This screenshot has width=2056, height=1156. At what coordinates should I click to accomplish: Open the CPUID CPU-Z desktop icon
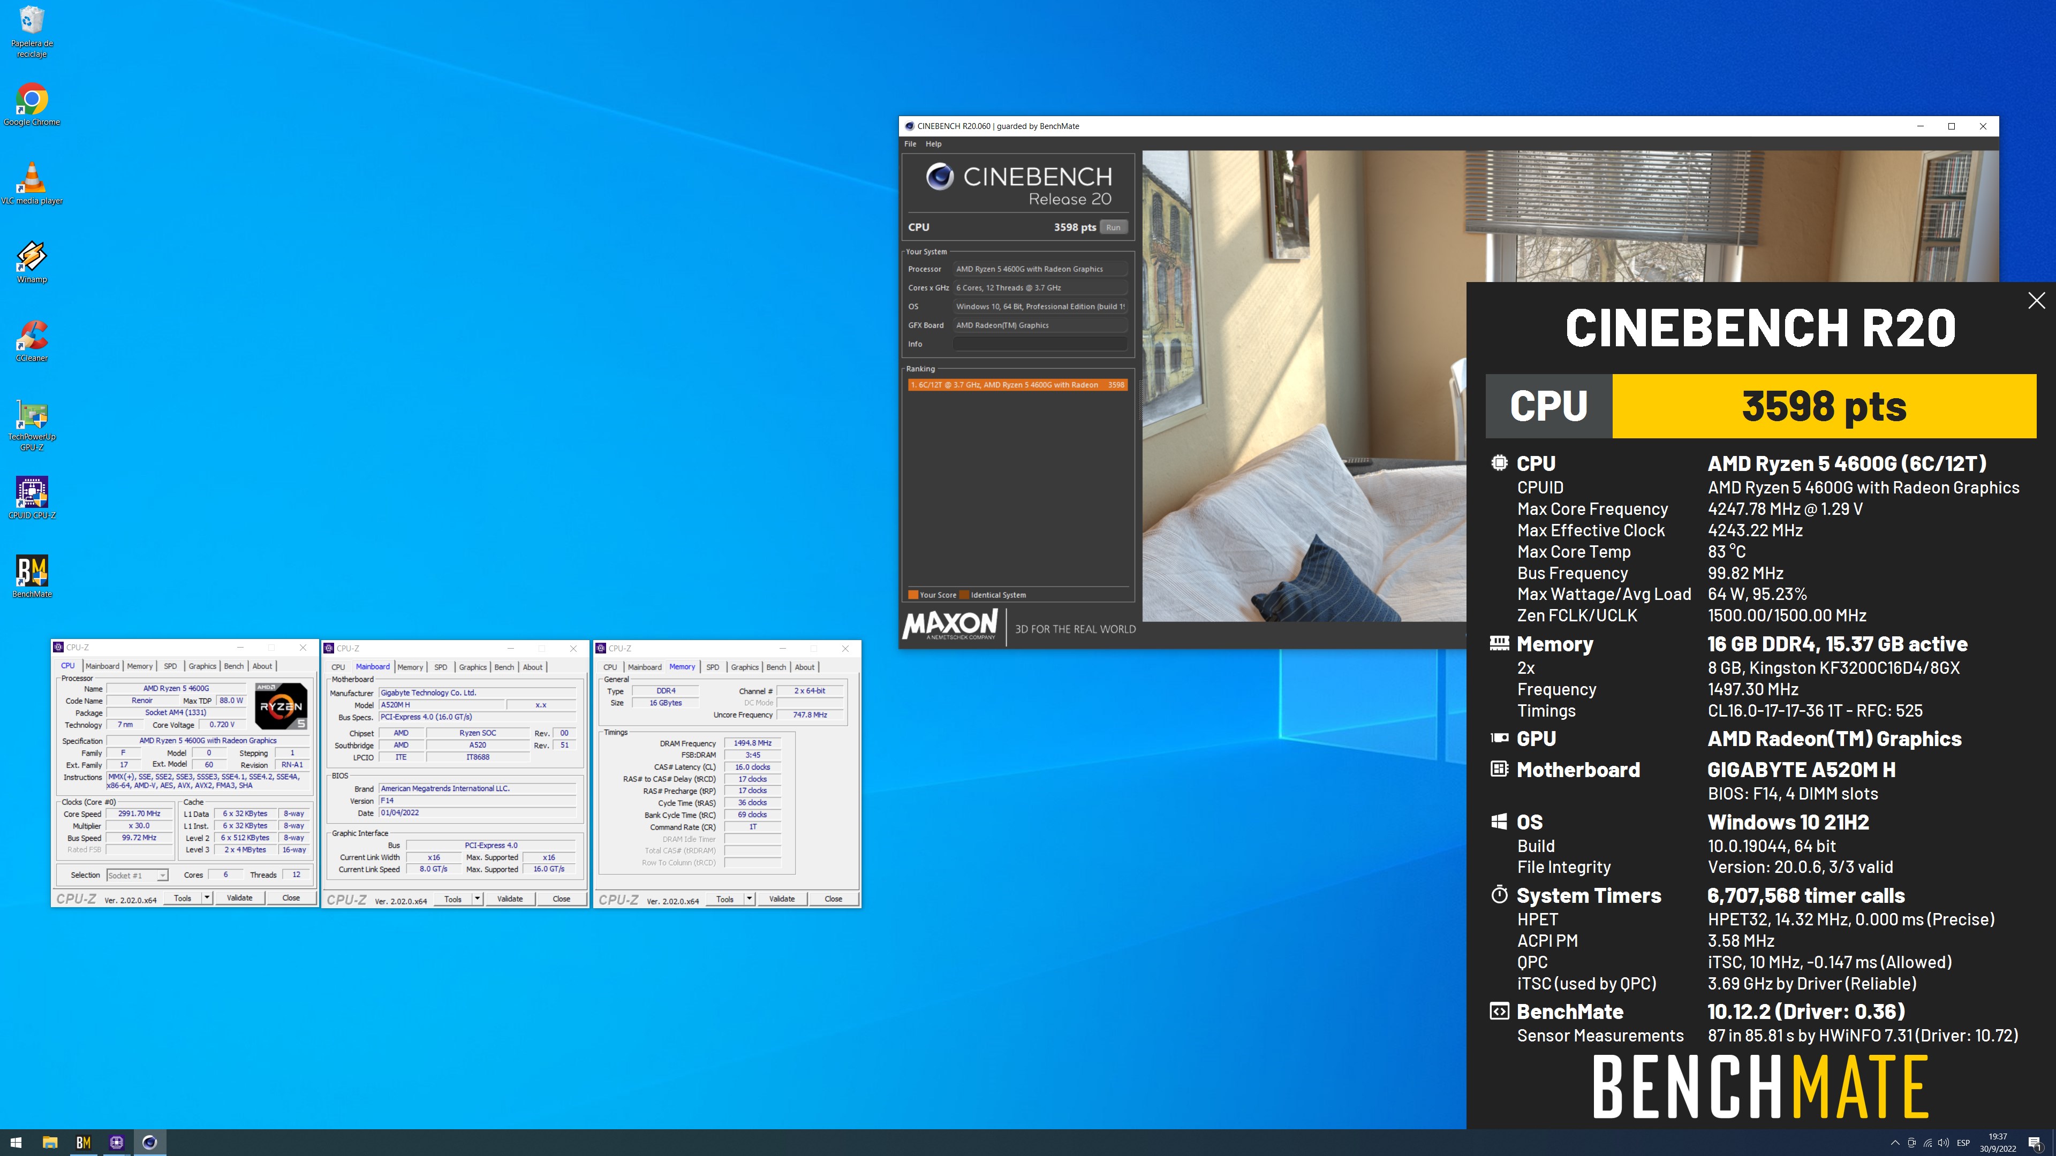[32, 498]
